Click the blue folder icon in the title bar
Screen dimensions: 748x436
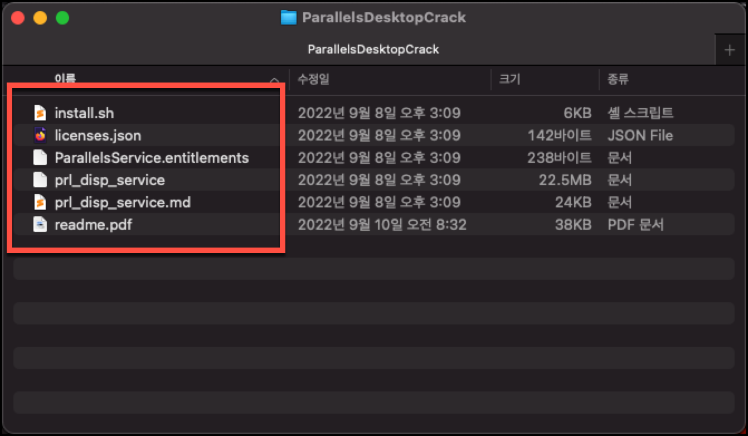point(288,17)
